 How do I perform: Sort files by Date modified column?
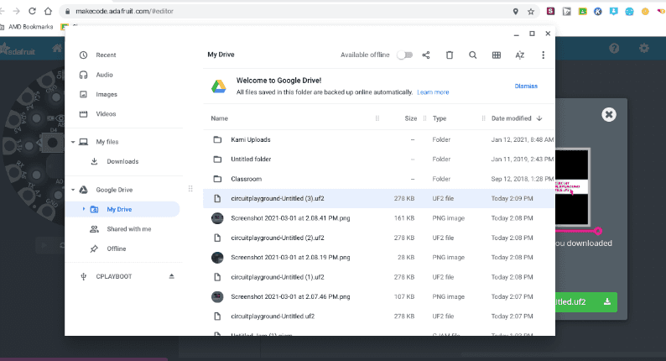click(x=511, y=118)
